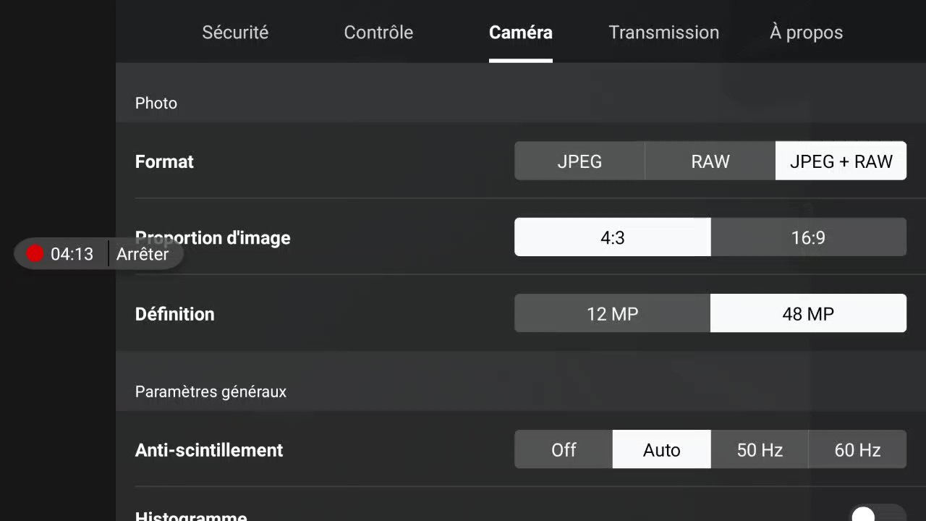Image resolution: width=926 pixels, height=521 pixels.
Task: Click the 04:13 recording timer
Action: [72, 254]
